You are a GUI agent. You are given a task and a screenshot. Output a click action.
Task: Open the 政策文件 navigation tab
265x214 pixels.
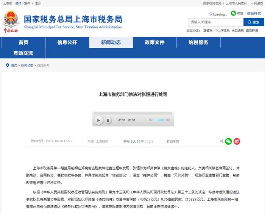[x=154, y=42]
